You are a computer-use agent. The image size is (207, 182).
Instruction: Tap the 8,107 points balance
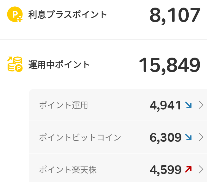tap(175, 16)
